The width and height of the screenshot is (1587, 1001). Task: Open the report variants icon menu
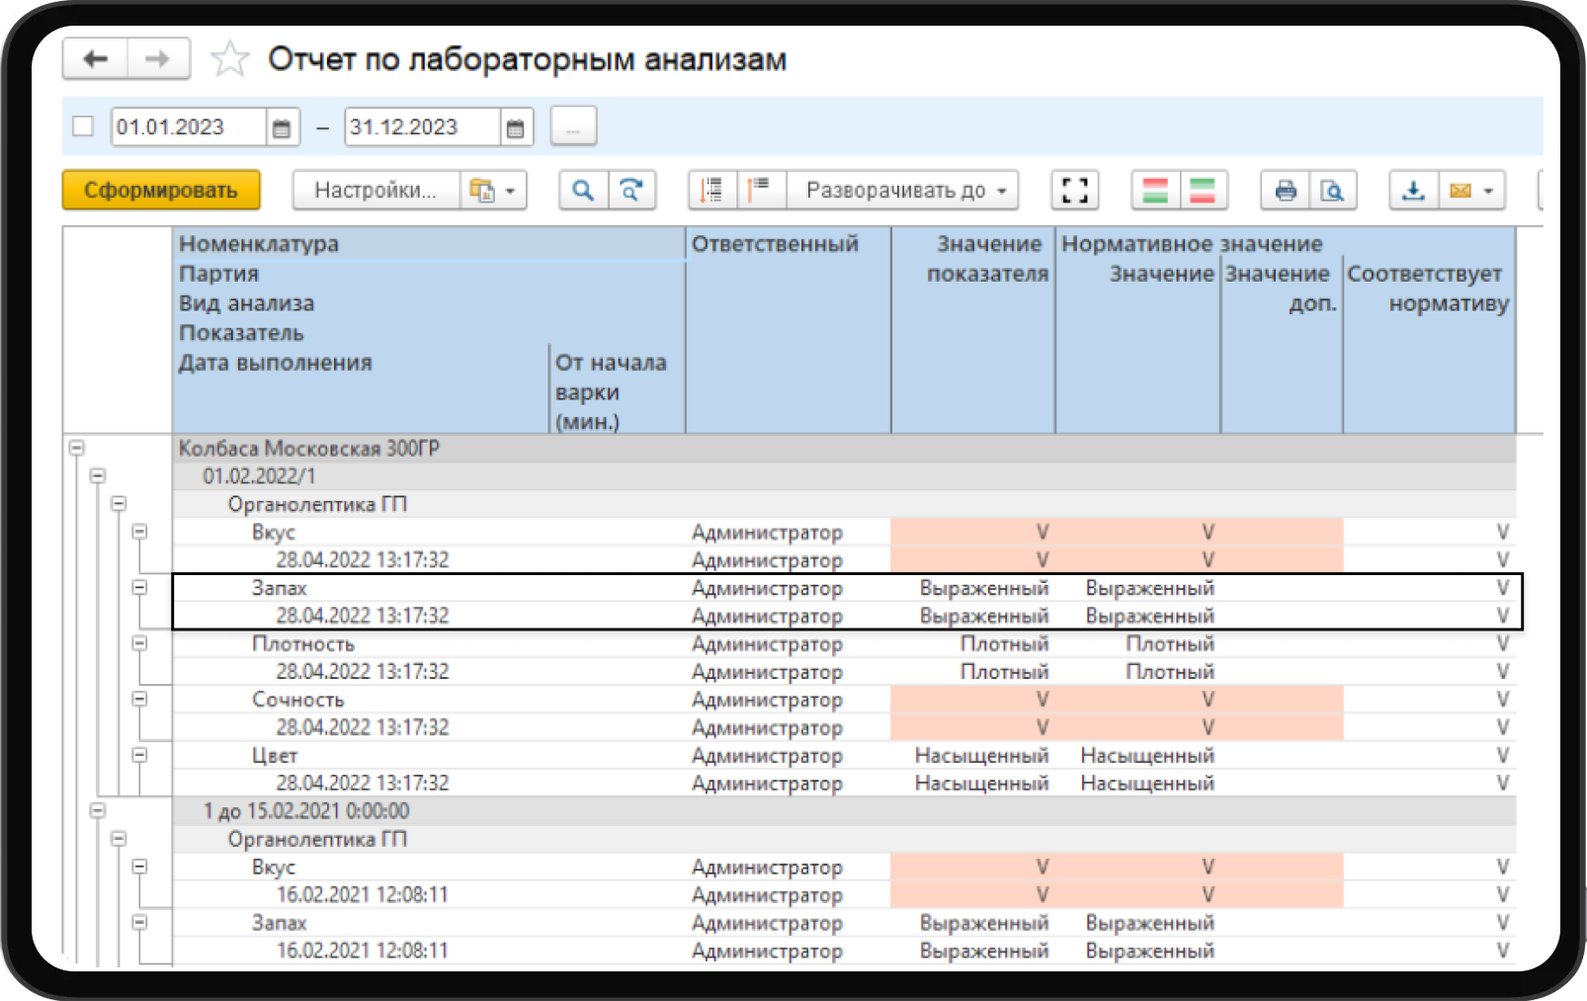tap(492, 190)
